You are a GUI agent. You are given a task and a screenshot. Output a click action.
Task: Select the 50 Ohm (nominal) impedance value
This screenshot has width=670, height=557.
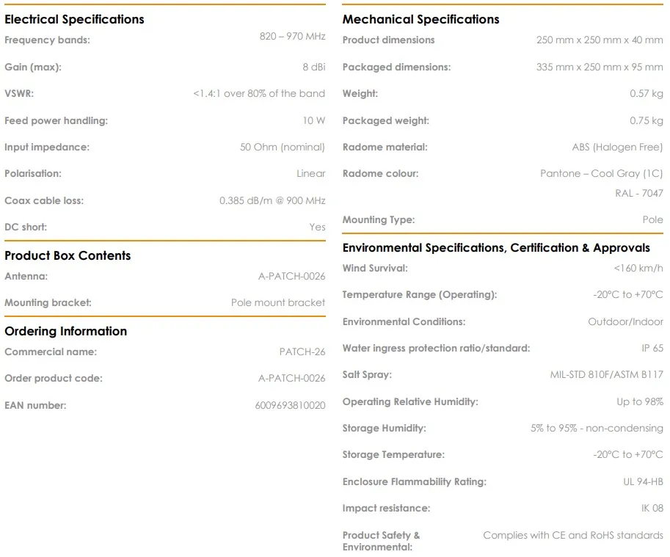click(x=282, y=148)
